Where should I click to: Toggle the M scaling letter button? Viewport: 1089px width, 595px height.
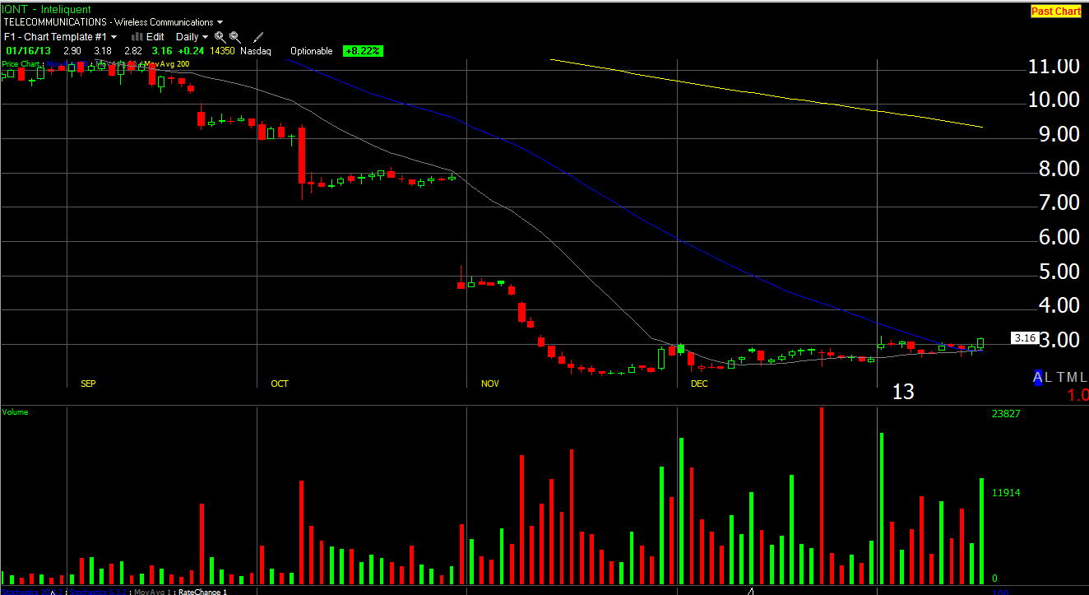[x=1072, y=377]
